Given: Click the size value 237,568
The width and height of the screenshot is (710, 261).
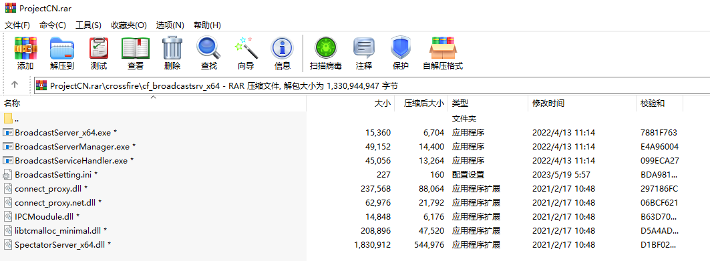Looking at the screenshot, I should pyautogui.click(x=375, y=189).
